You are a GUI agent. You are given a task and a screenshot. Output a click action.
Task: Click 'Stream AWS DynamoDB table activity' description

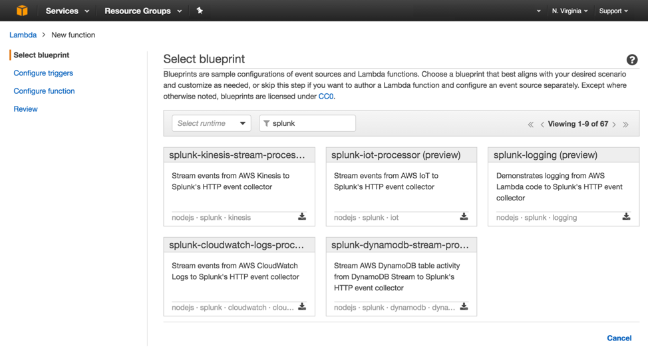click(x=397, y=276)
